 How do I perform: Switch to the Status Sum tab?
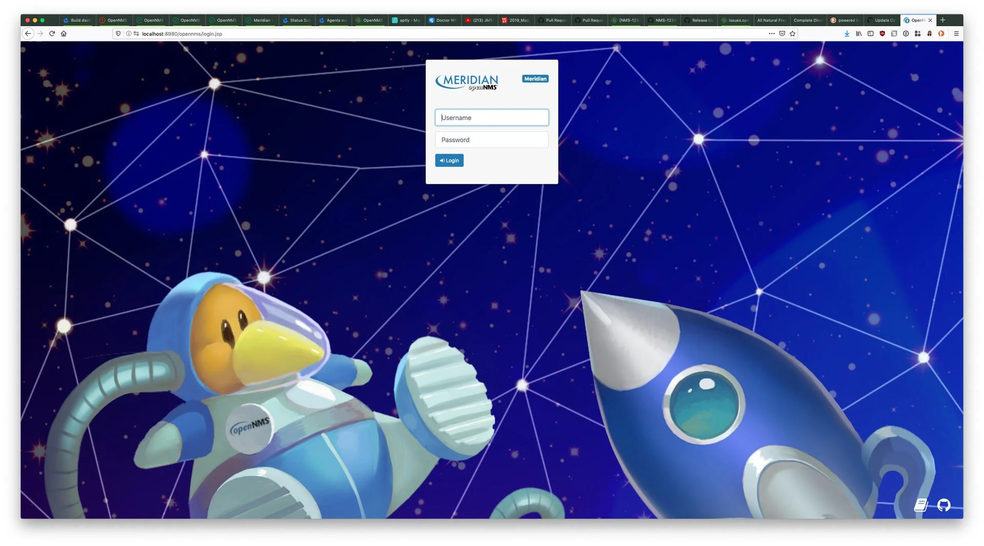coord(297,20)
